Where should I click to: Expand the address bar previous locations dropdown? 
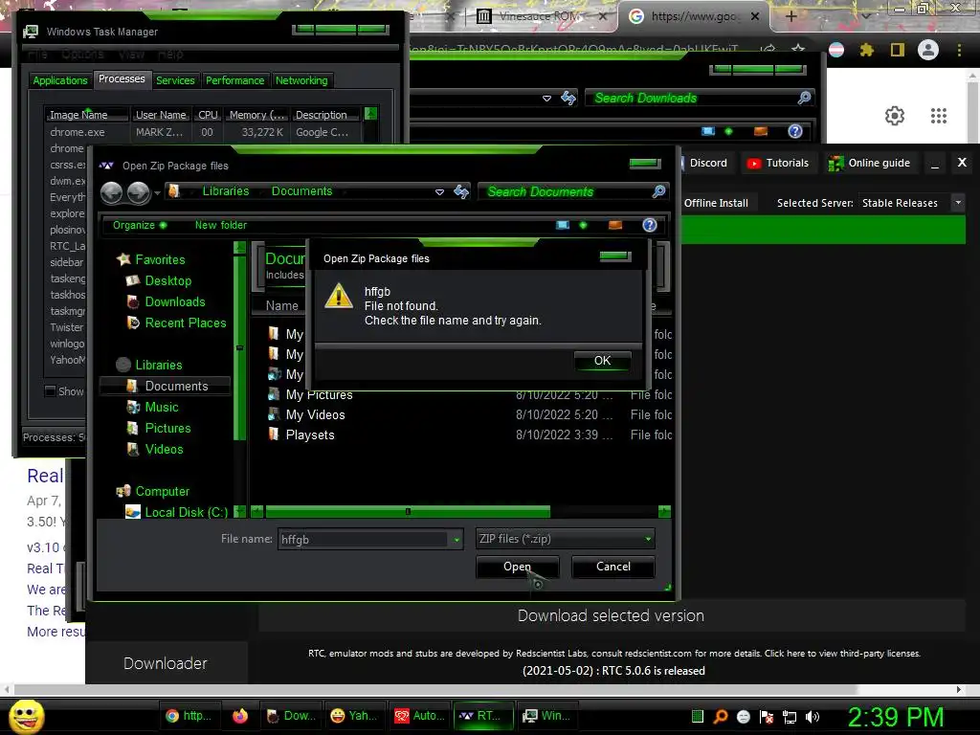tap(439, 191)
